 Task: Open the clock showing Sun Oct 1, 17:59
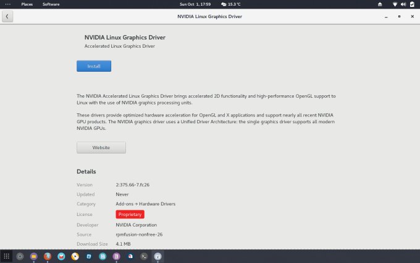click(195, 4)
